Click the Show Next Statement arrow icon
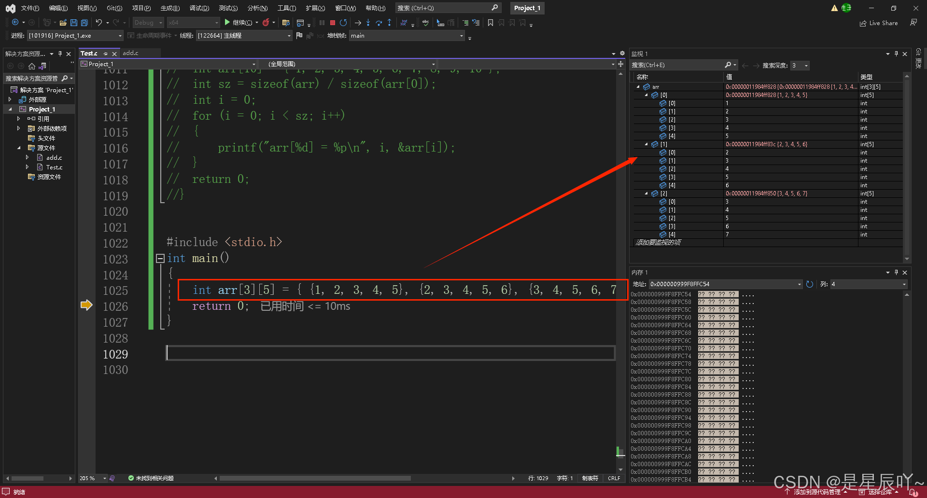927x498 pixels. coord(358,23)
